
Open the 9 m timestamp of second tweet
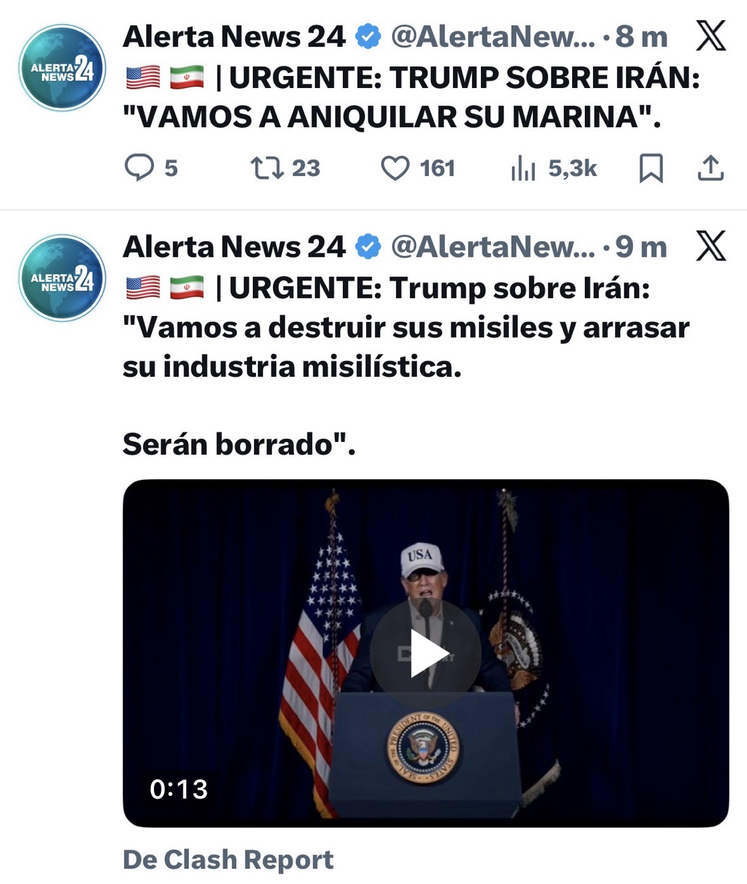pos(641,247)
